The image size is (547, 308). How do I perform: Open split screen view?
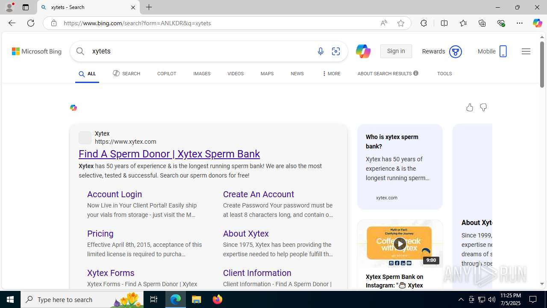click(444, 23)
